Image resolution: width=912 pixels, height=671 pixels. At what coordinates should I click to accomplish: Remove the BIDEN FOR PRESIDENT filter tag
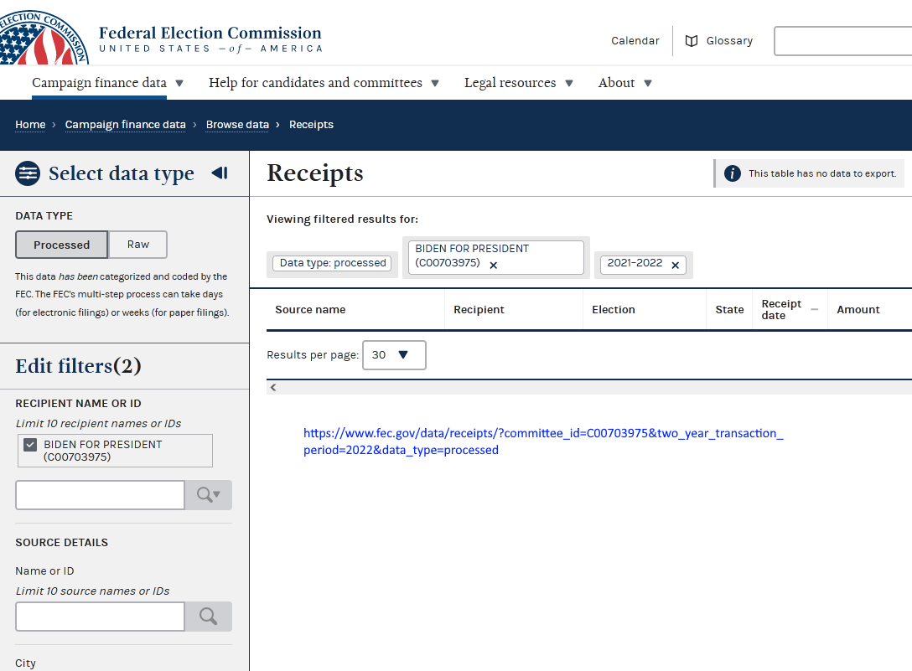tap(493, 266)
